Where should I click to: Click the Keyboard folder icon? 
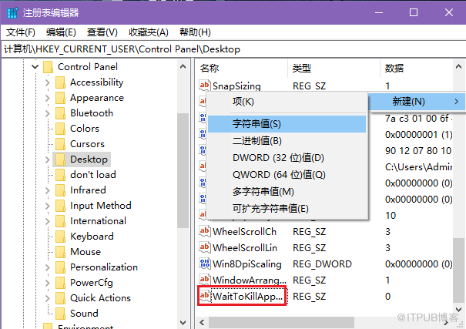[60, 237]
